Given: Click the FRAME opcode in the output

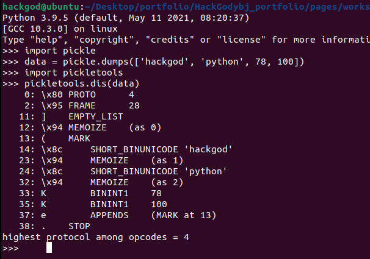Looking at the screenshot, I should point(82,105).
